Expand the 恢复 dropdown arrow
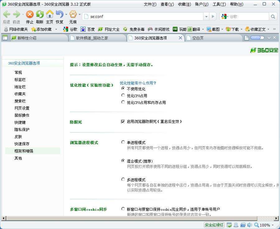Screen dimensions: 280x229 [66, 14]
